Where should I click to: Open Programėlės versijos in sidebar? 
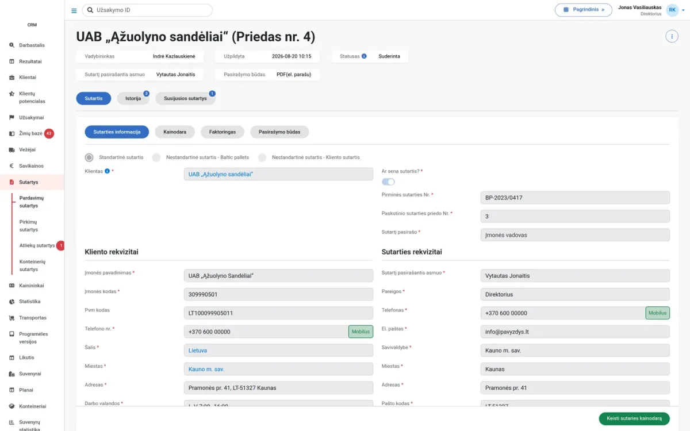click(32, 338)
